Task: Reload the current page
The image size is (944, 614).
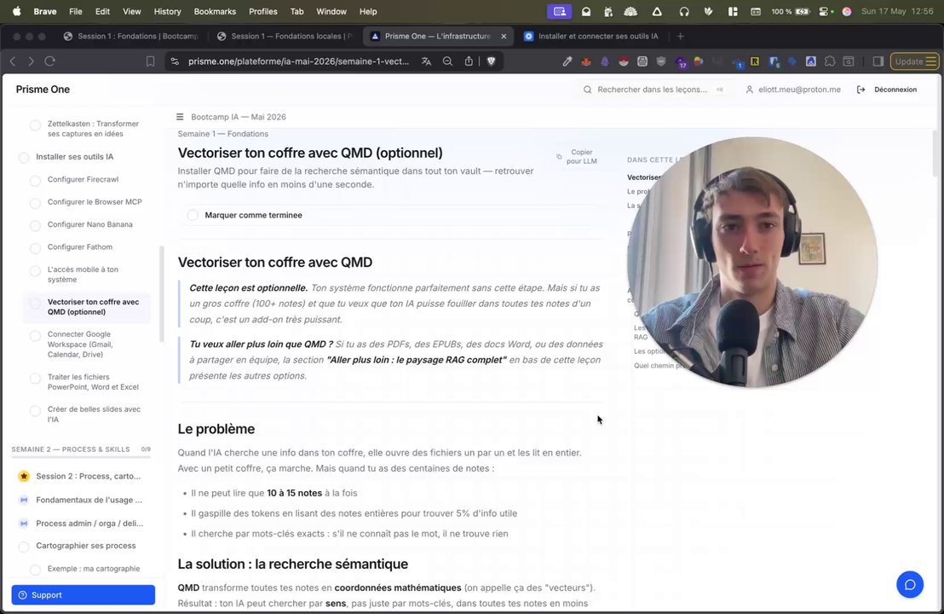Action: click(x=50, y=61)
